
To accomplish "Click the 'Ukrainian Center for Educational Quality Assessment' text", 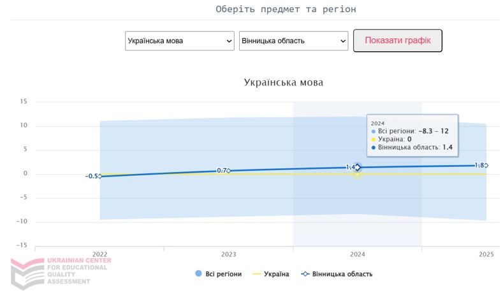I will (x=78, y=271).
